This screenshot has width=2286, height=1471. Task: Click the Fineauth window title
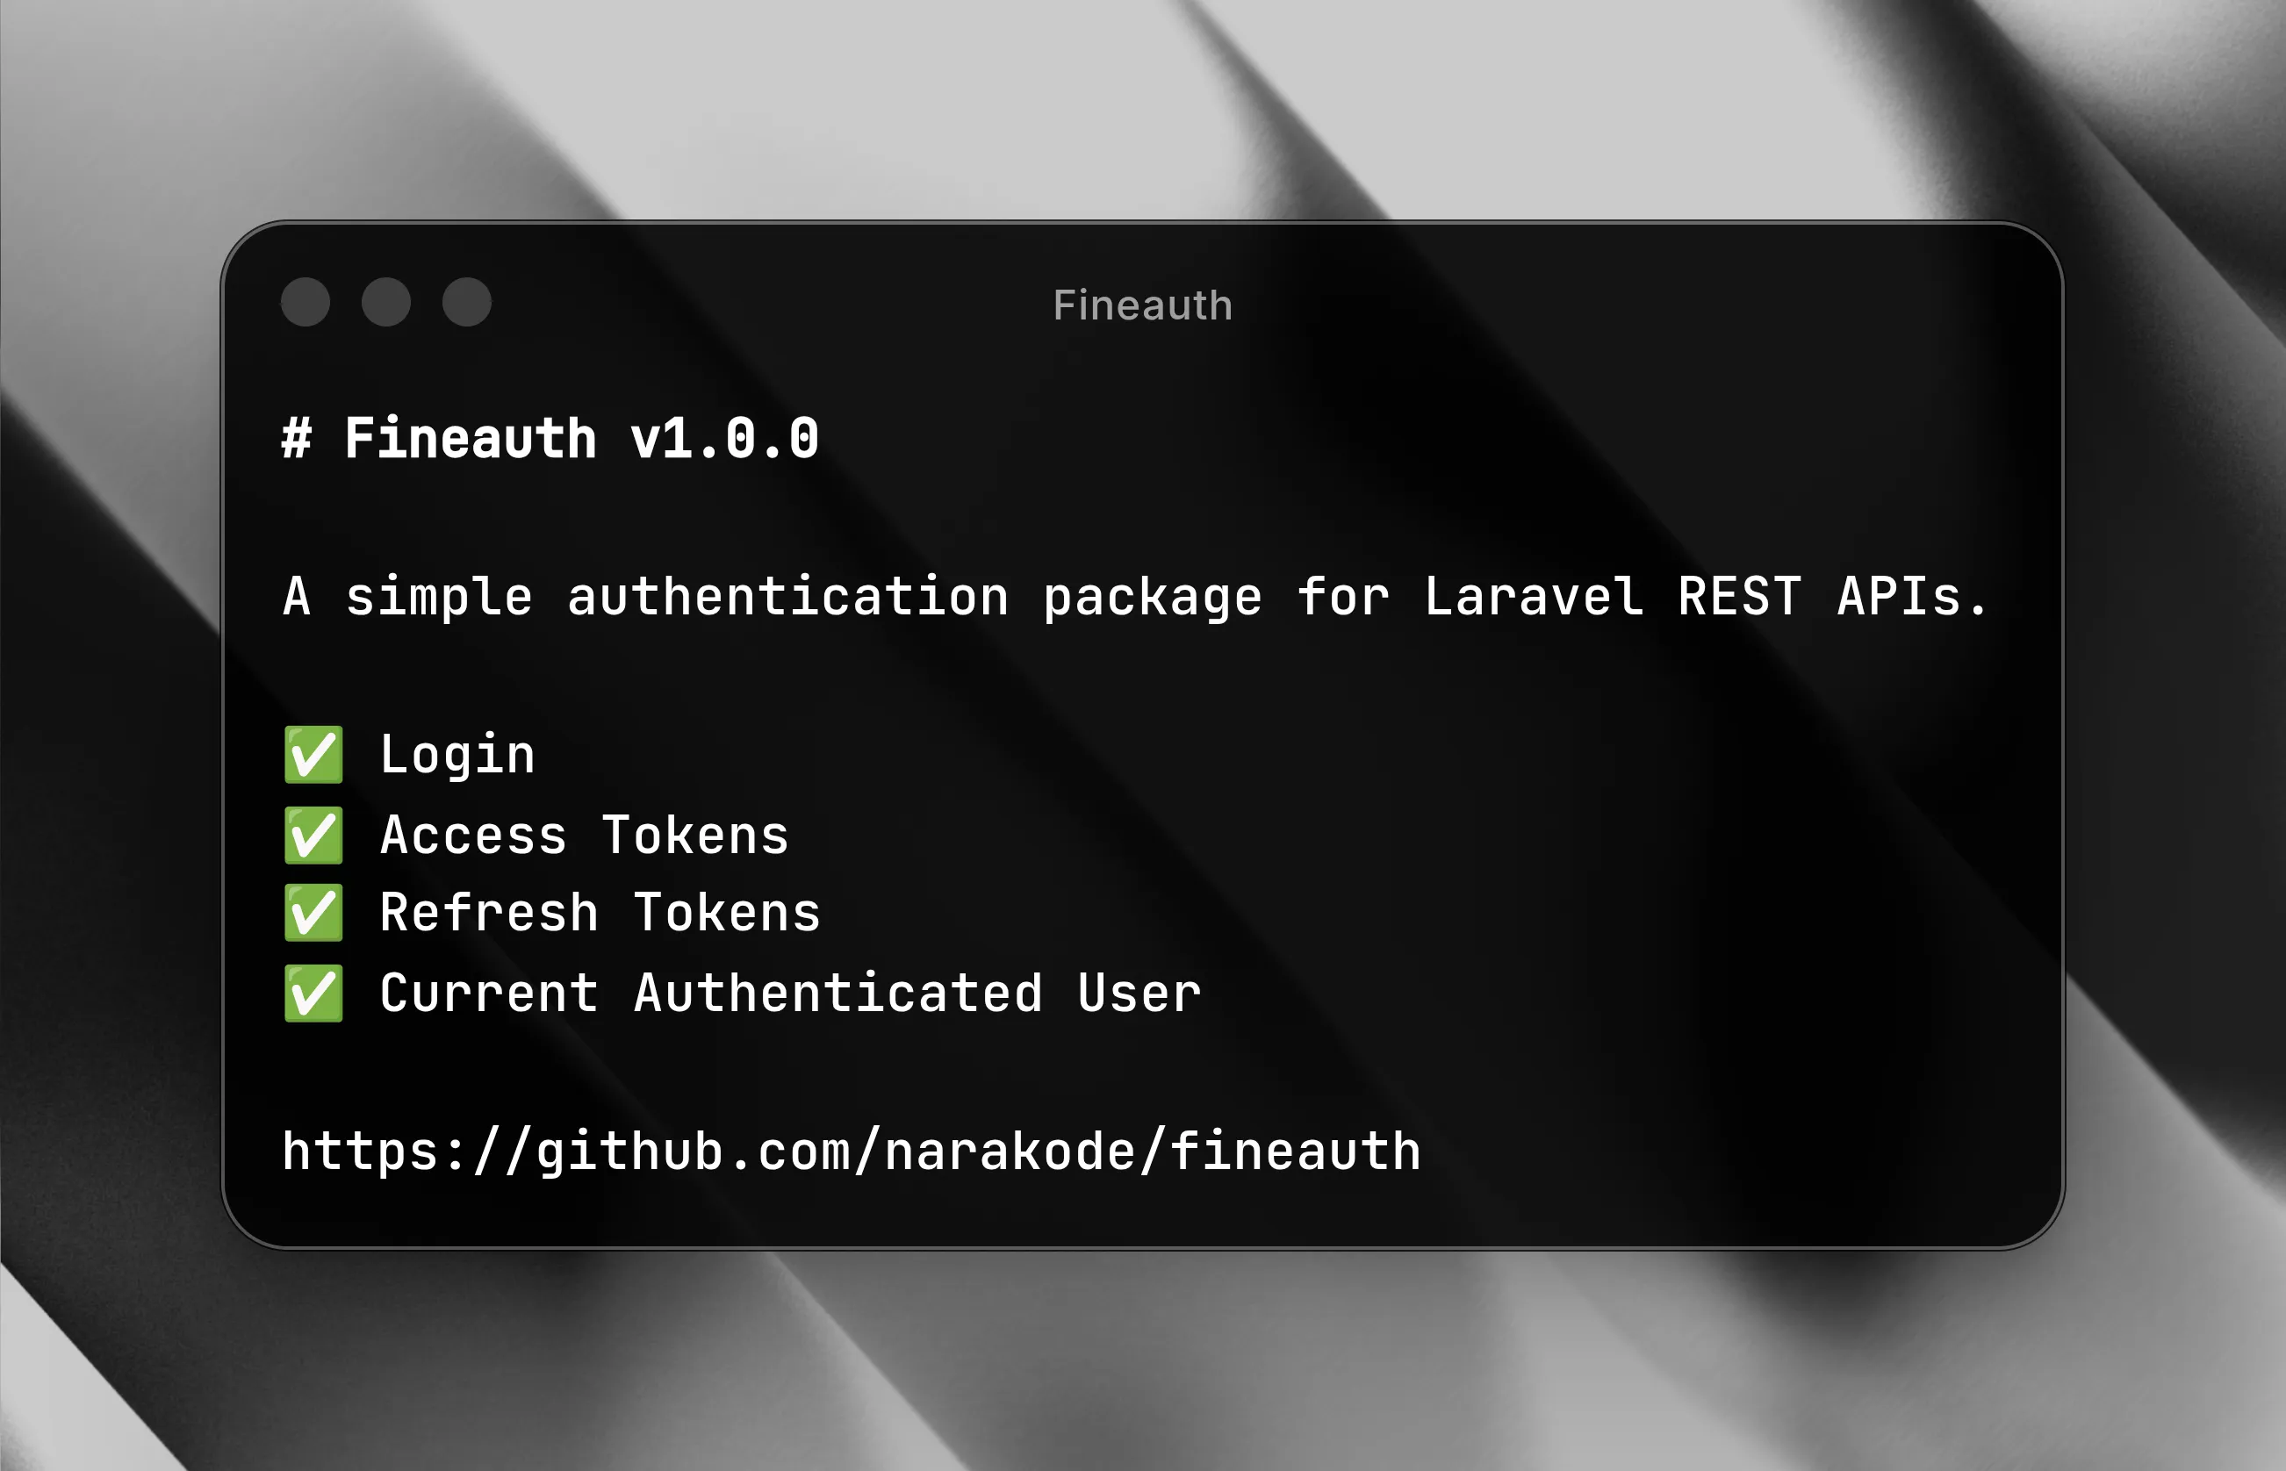[x=1142, y=305]
